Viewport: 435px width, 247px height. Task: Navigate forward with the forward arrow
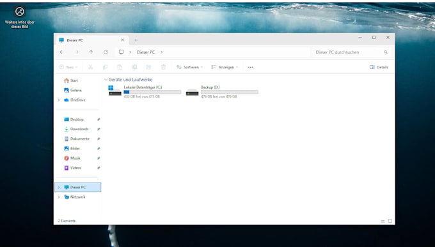tap(77, 52)
